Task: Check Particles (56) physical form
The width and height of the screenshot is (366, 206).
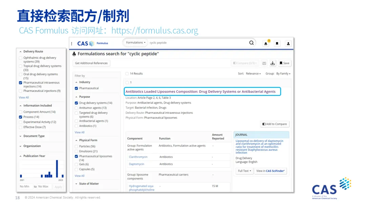Action: [x=76, y=146]
